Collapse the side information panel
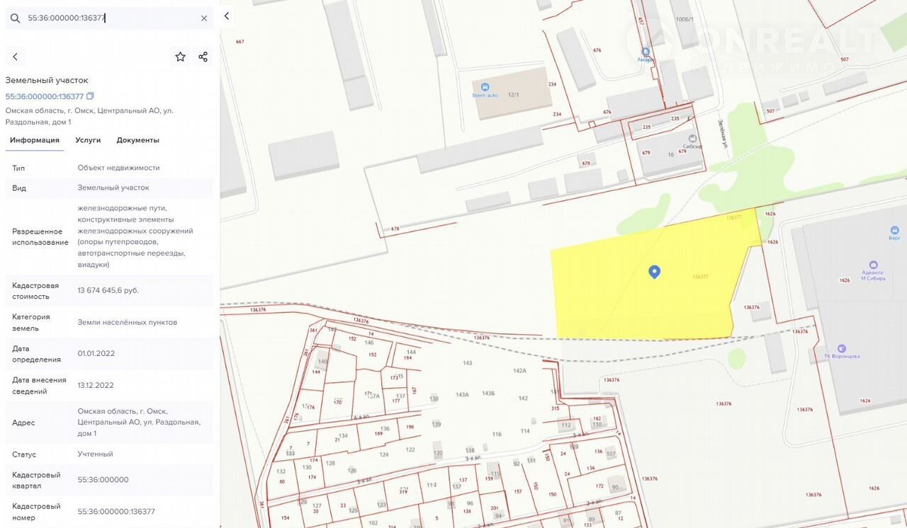The height and width of the screenshot is (528, 907). (x=227, y=16)
